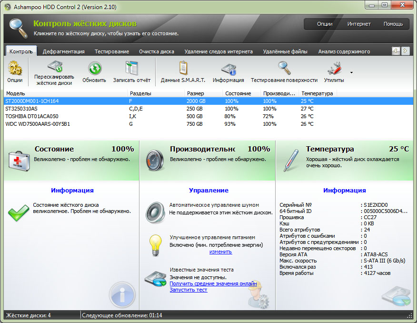Sort by the Температура column header
This screenshot has width=417, height=323.
[x=318, y=93]
